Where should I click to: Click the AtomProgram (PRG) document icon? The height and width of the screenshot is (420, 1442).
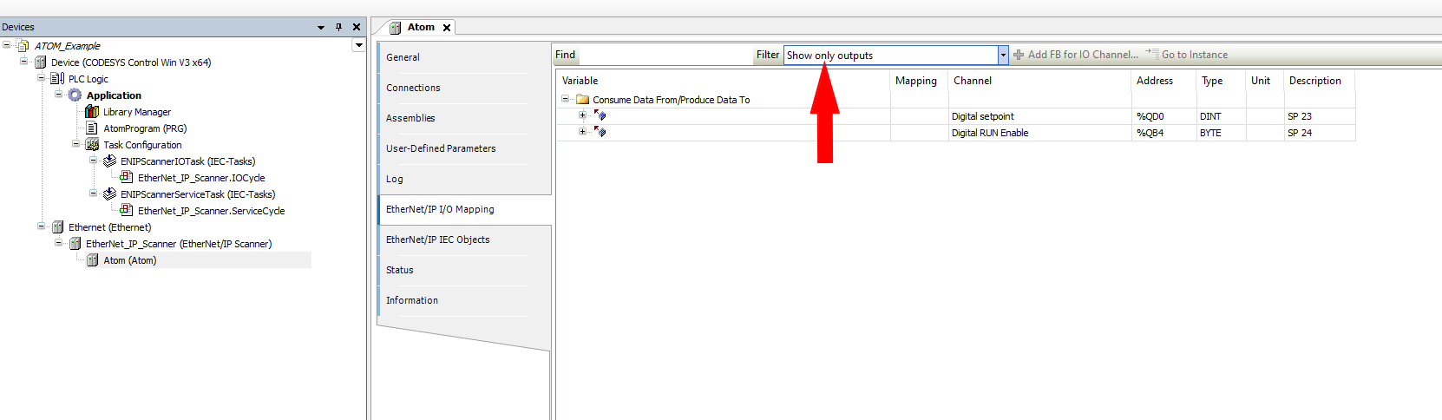pos(92,128)
